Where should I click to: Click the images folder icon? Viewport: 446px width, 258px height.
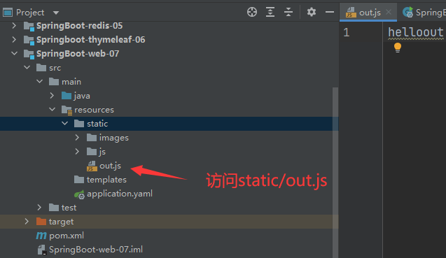(92, 138)
